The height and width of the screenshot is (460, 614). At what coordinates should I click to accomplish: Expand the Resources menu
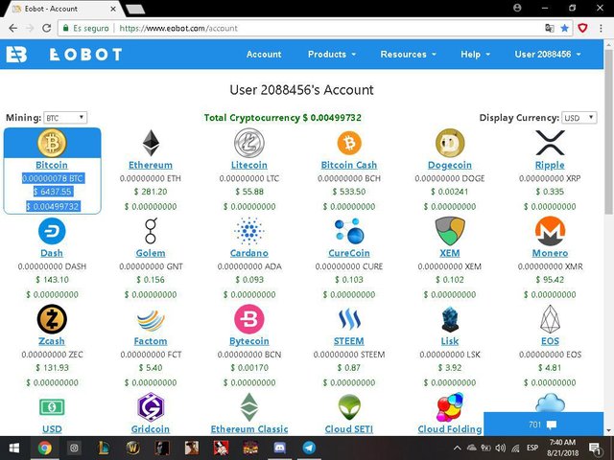(x=408, y=55)
